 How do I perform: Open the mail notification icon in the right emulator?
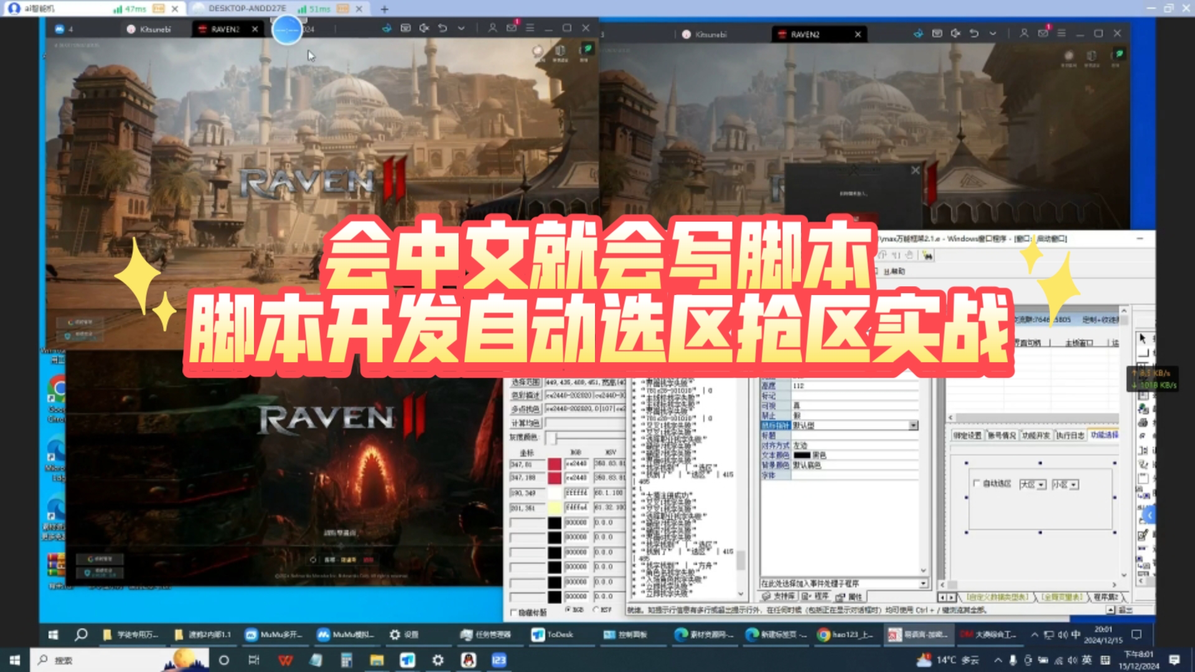[x=1043, y=34]
